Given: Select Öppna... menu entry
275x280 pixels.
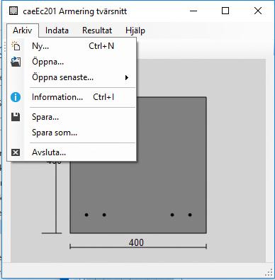Looking at the screenshot, I should tap(73, 62).
